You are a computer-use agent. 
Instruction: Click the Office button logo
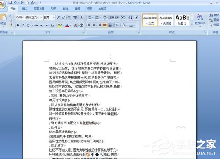[2, 5]
